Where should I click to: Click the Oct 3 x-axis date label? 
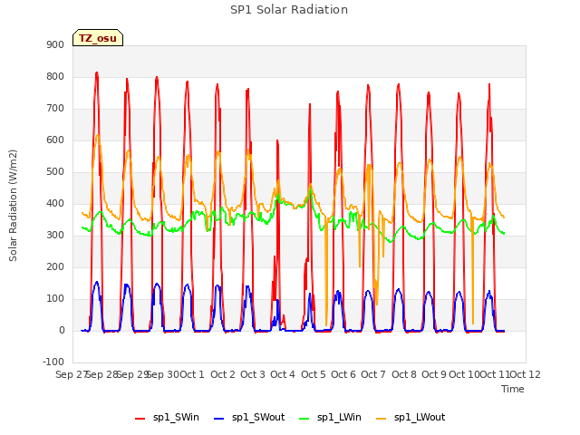tap(253, 374)
